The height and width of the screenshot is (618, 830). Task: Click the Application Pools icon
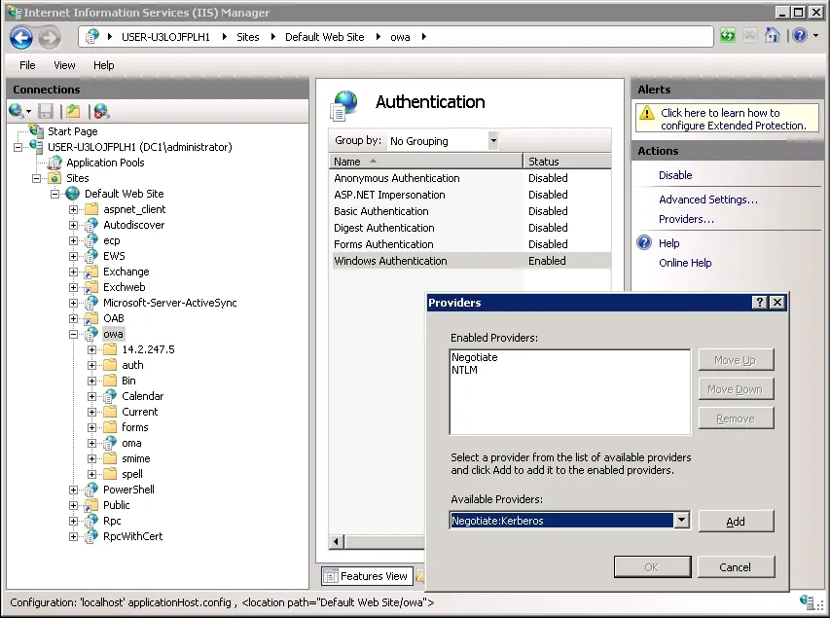[55, 163]
